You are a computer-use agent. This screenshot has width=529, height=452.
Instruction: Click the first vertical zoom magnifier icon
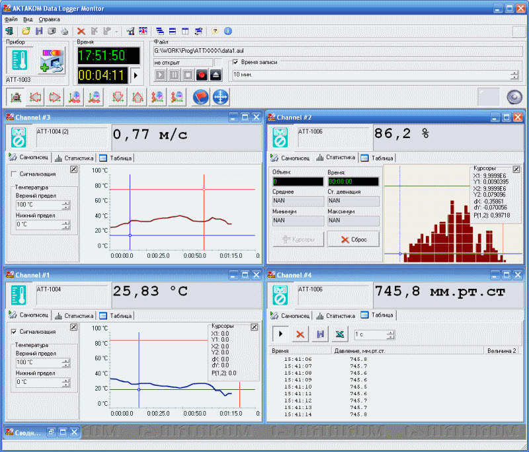tap(157, 97)
